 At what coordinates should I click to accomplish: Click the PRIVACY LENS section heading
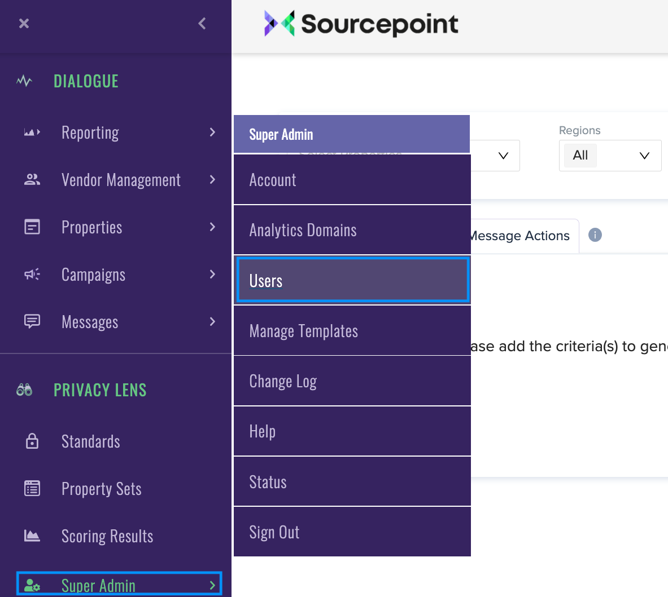click(x=100, y=390)
